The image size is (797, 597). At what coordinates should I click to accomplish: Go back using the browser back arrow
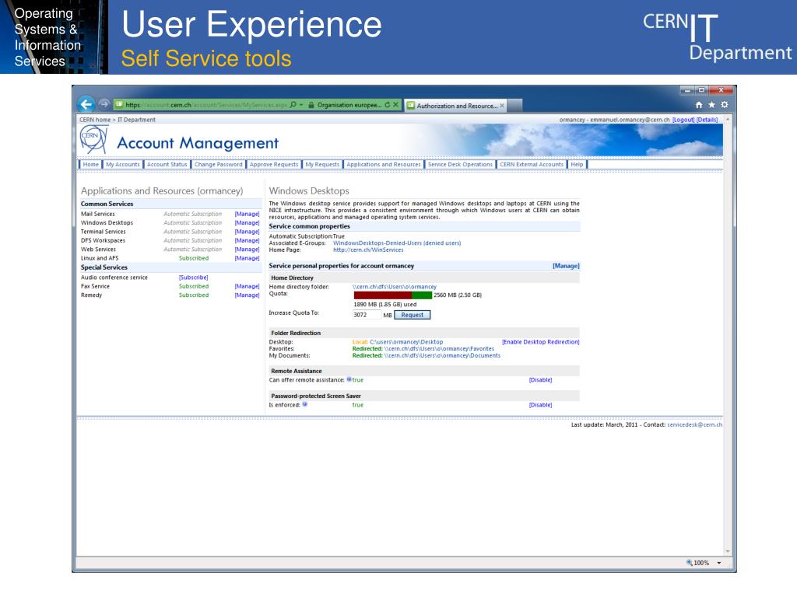pos(86,105)
